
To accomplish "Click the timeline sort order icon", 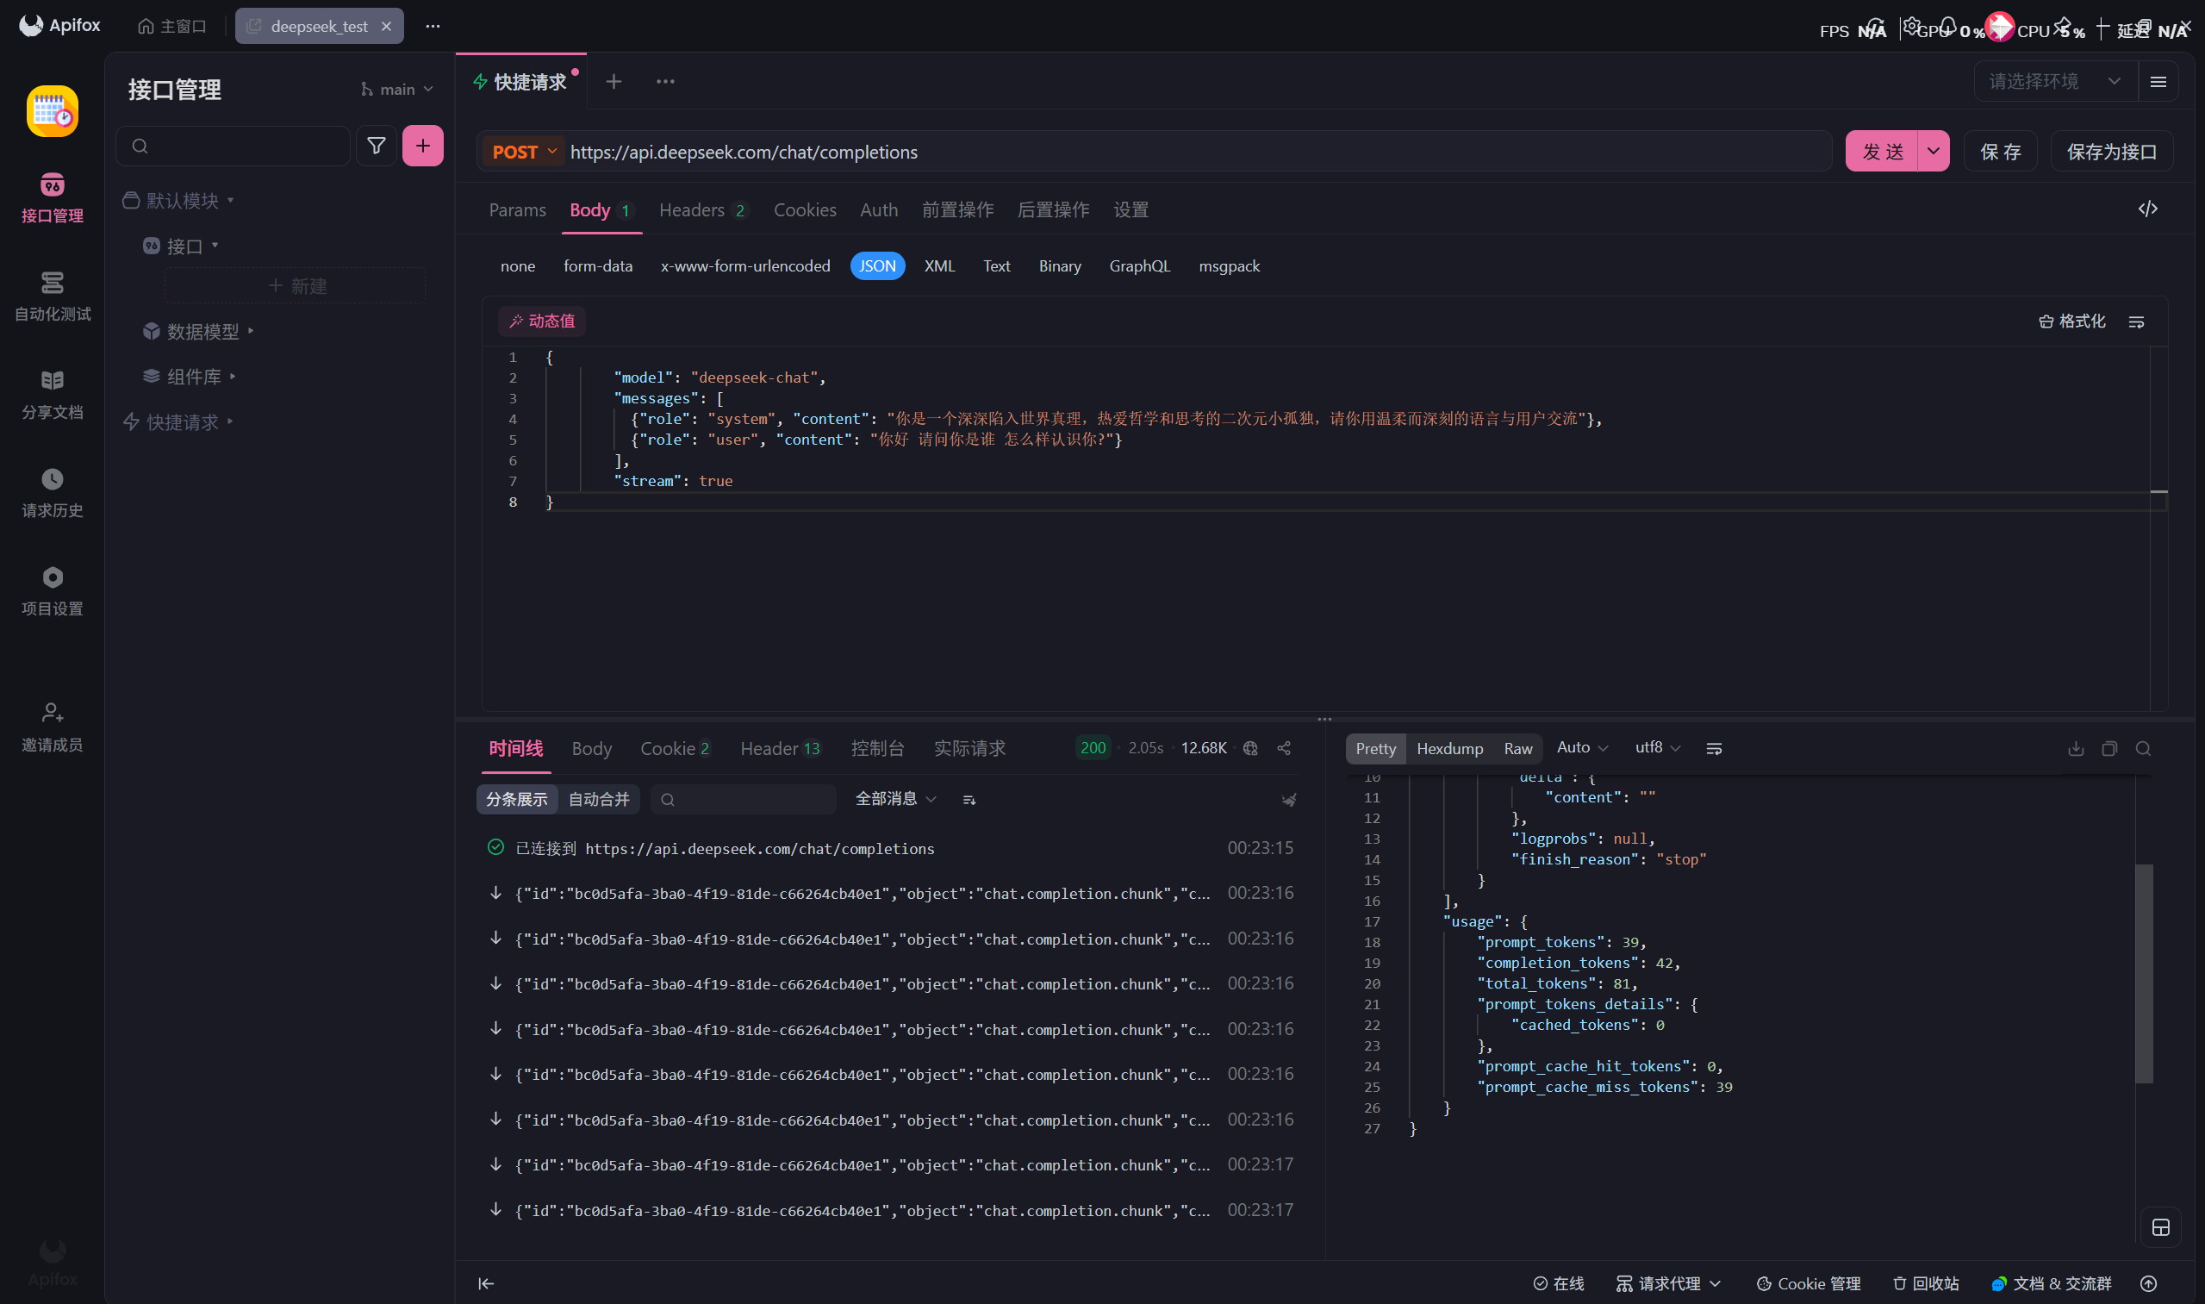I will click(969, 800).
